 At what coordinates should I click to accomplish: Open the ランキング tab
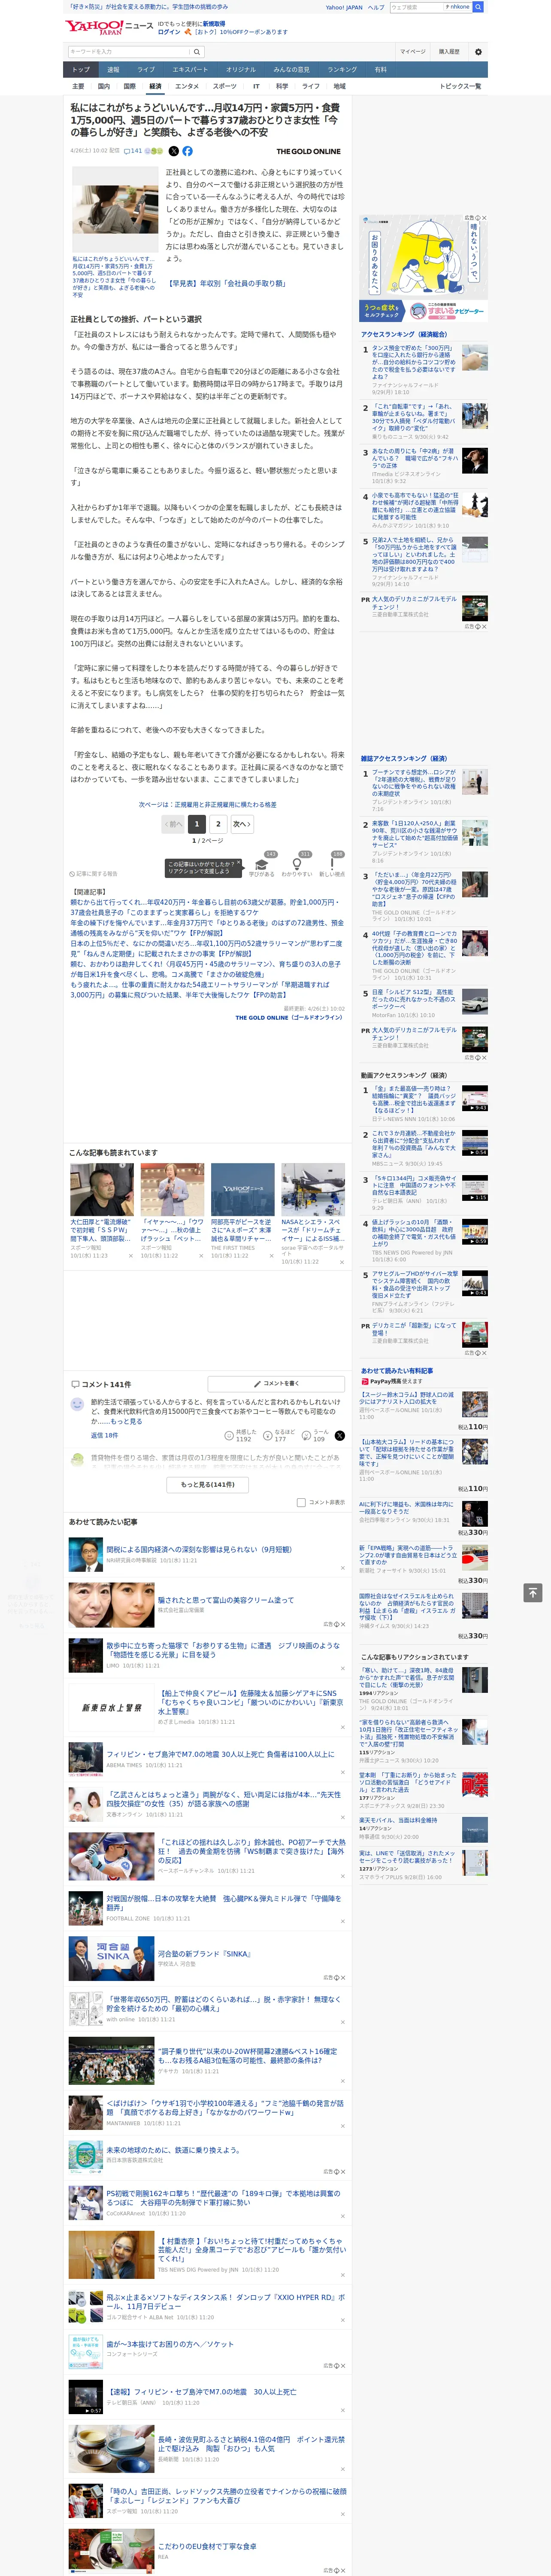tap(342, 70)
